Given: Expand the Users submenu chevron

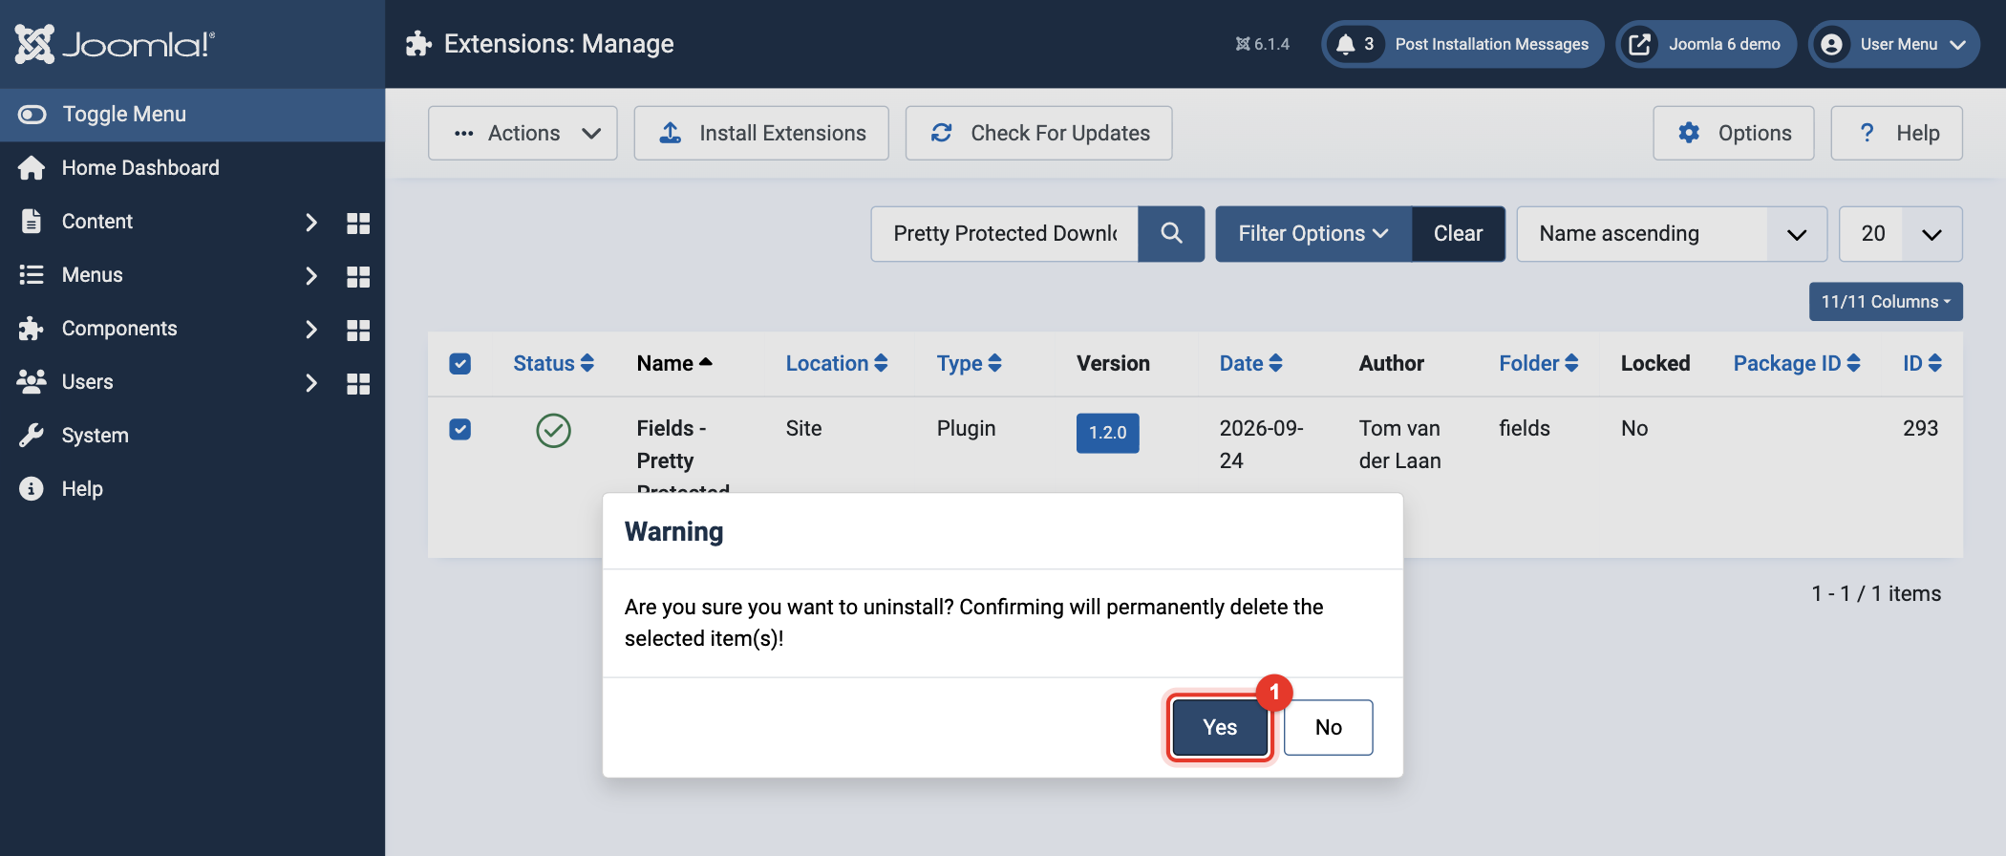Looking at the screenshot, I should click(310, 383).
